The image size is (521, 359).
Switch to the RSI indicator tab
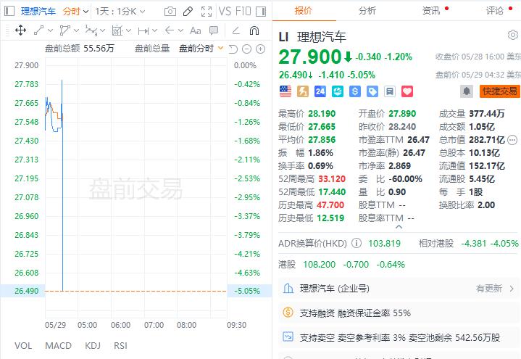[120, 346]
